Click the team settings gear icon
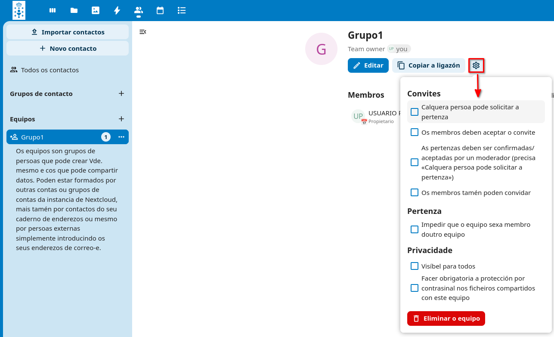 (x=476, y=65)
